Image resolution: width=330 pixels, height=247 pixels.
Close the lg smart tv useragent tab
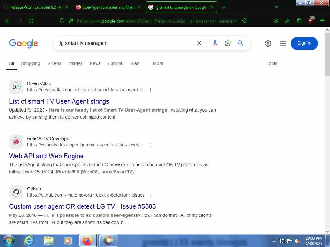click(212, 7)
